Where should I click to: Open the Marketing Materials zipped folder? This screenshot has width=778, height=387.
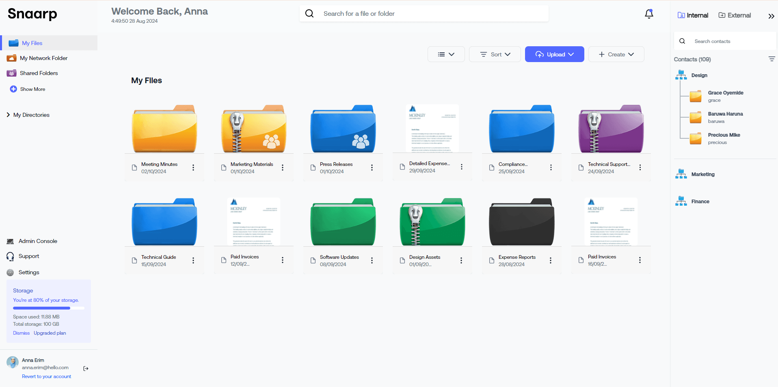pyautogui.click(x=254, y=129)
